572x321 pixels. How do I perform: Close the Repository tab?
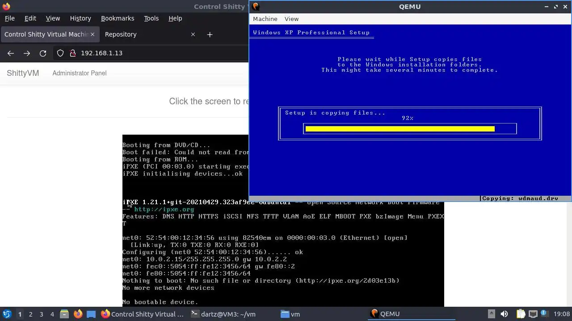(193, 34)
